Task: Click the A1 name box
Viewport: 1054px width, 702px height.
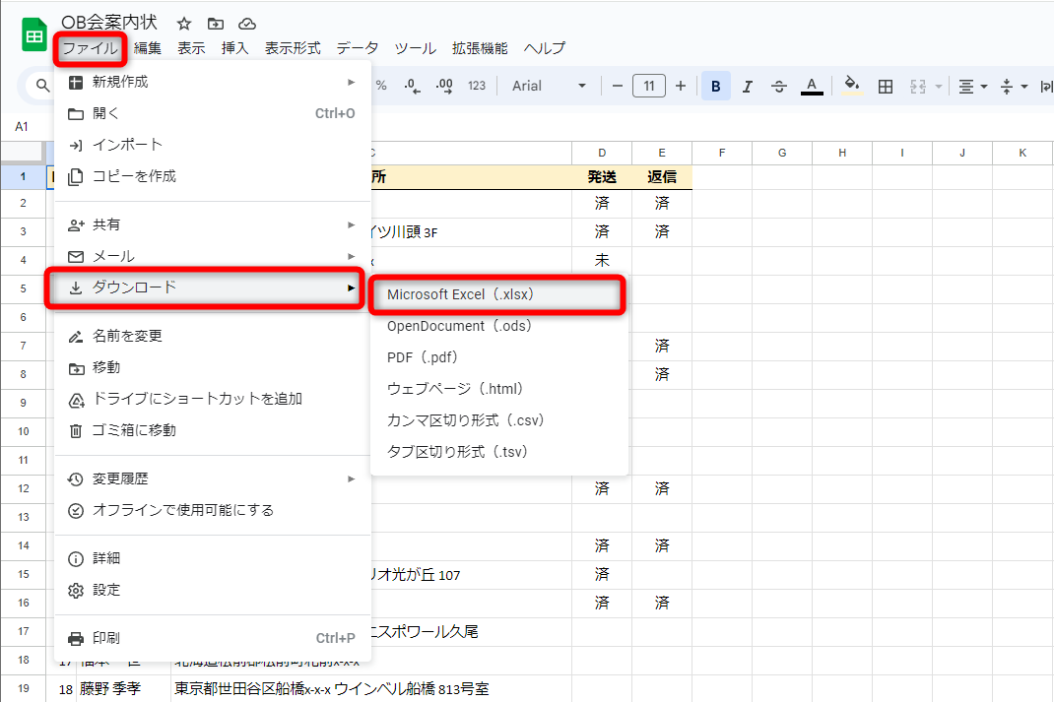Action: click(x=22, y=126)
